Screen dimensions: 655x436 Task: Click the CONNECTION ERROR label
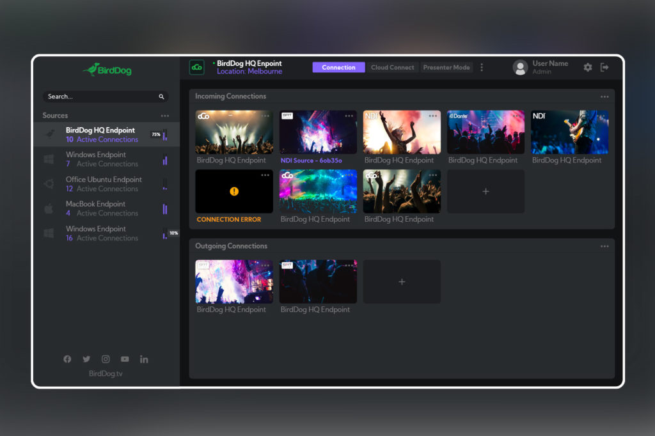click(229, 219)
